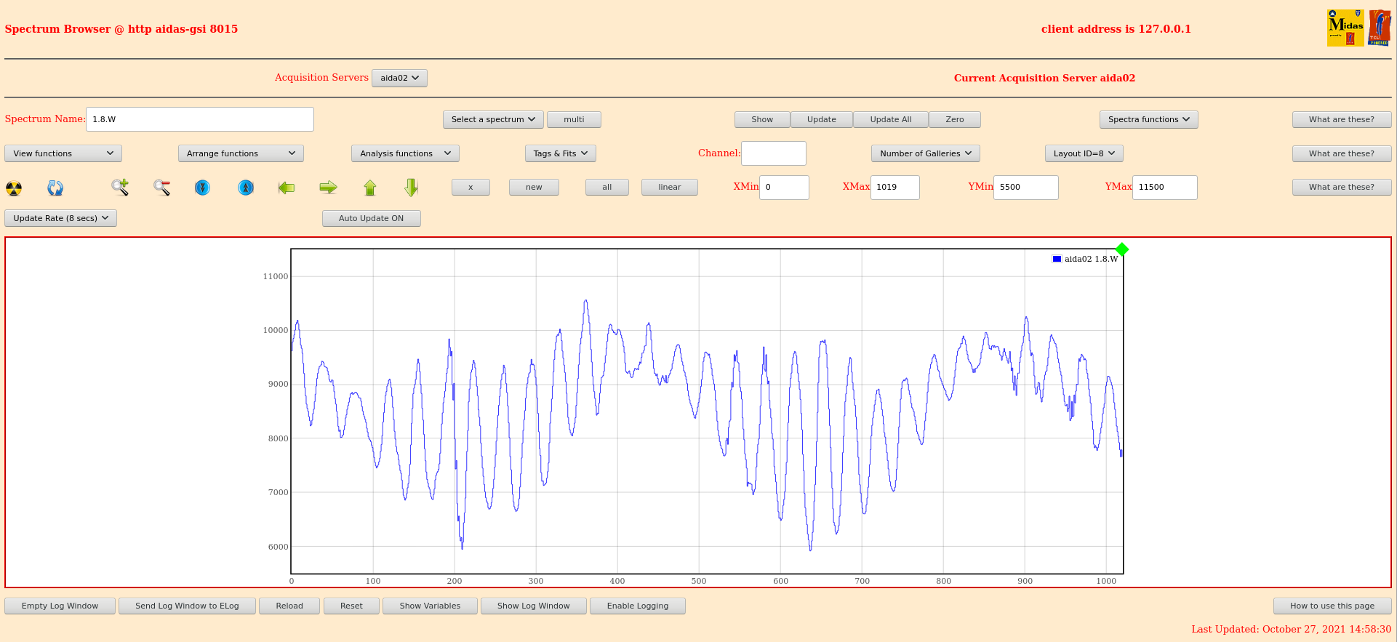Shift spectrum left with green left arrow
The height and width of the screenshot is (642, 1397).
(287, 188)
